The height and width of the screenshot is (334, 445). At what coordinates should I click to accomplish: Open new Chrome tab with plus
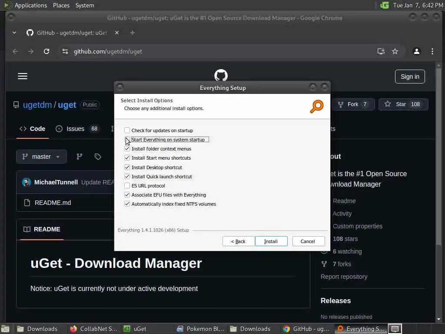(x=132, y=33)
